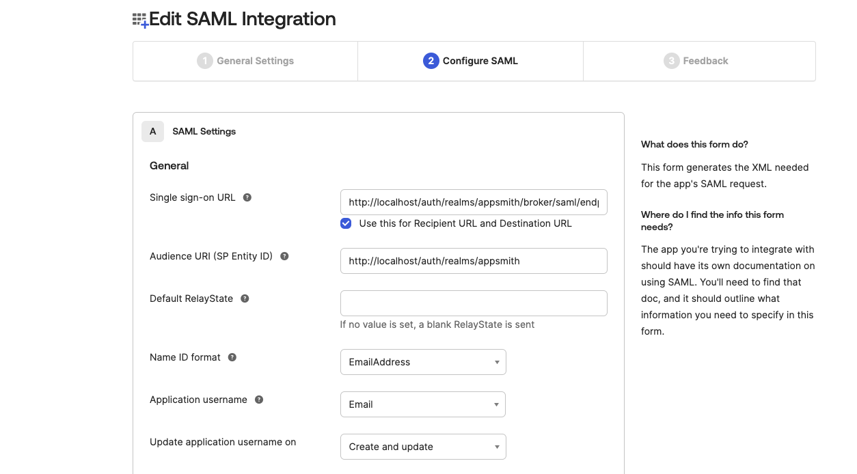Open help for Name ID format
This screenshot has height=474, width=857.
pyautogui.click(x=231, y=357)
